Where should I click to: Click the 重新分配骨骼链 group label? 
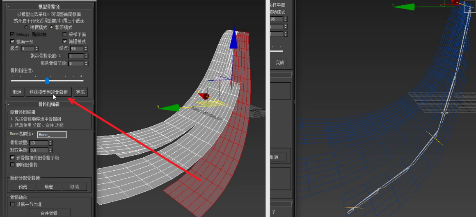tap(25, 178)
